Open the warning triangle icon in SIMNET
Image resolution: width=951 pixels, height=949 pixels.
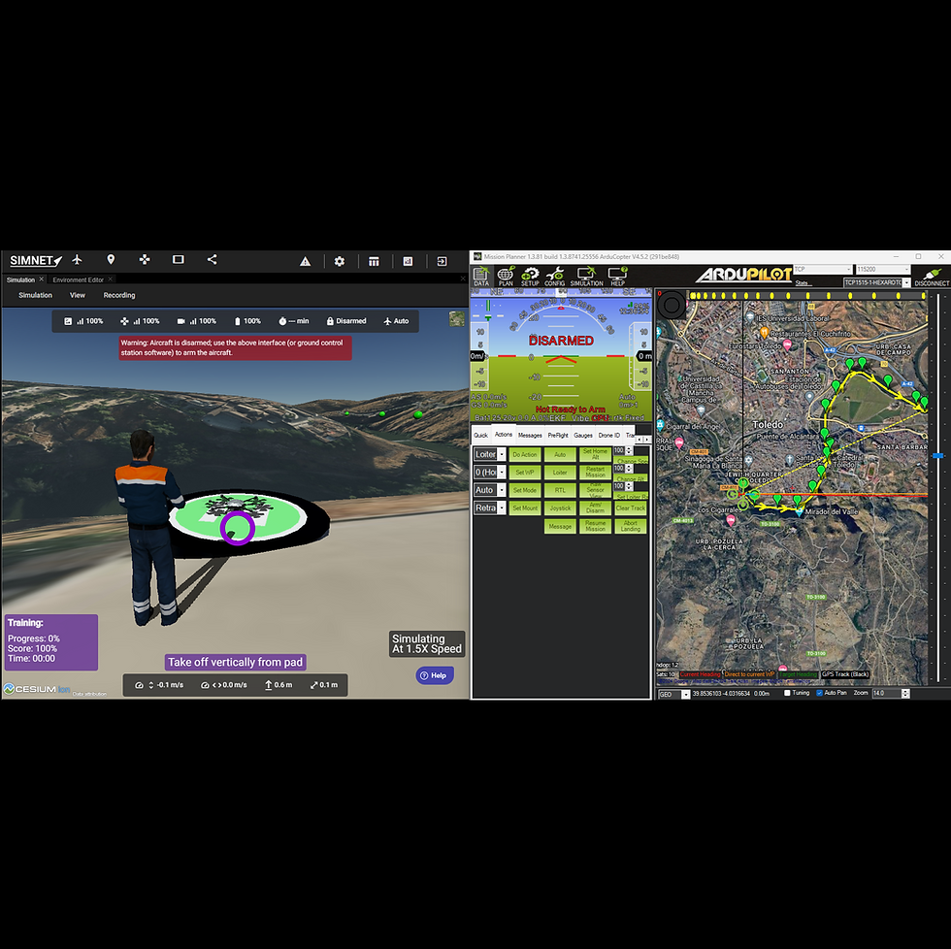[x=305, y=261]
